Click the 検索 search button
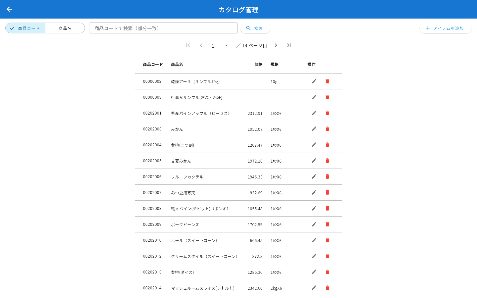The width and height of the screenshot is (477, 298). [255, 28]
